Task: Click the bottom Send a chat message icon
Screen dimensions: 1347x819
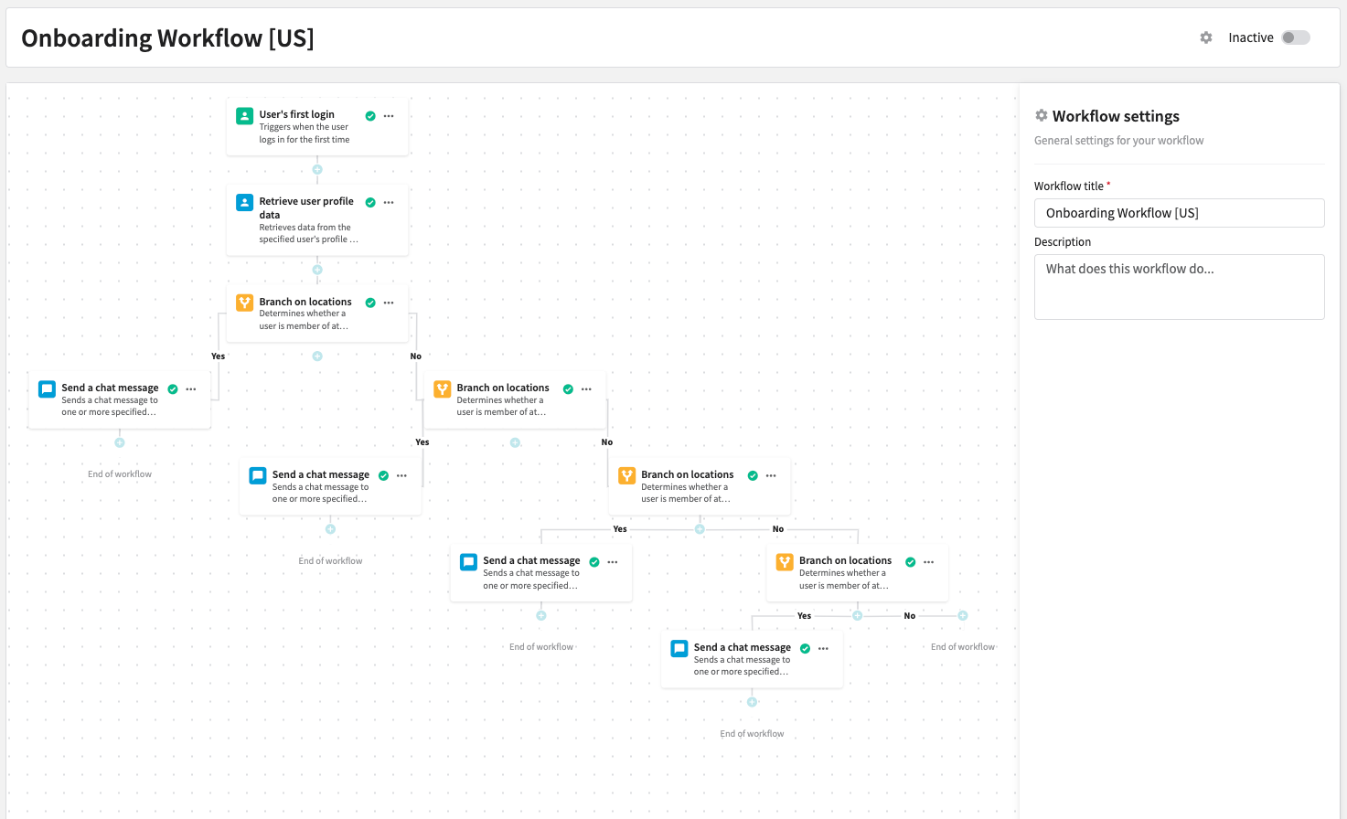Action: click(679, 649)
